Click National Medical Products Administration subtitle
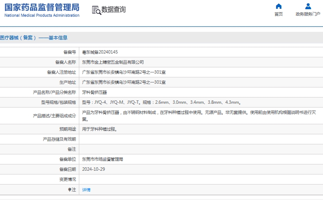This screenshot has height=200, width=323. pos(42,15)
